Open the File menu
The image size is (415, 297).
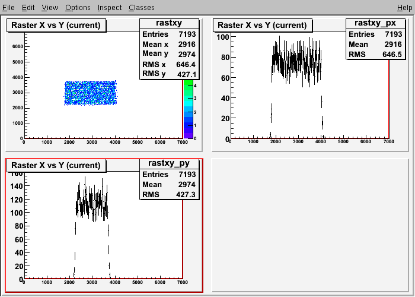8,7
